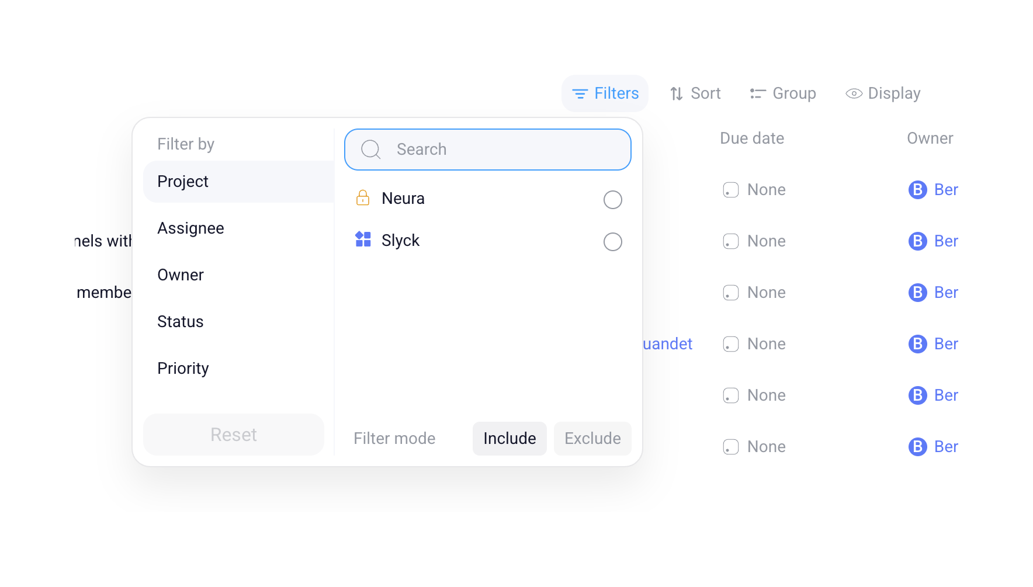Click the magnifier icon in search box
This screenshot has height=587, width=1033.
[370, 150]
